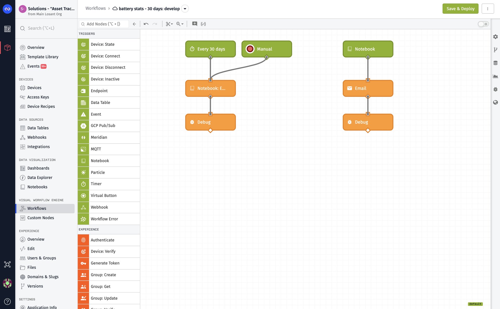Toggle the debug switch above the canvas
Screen dimensions: 500x309
[483, 24]
